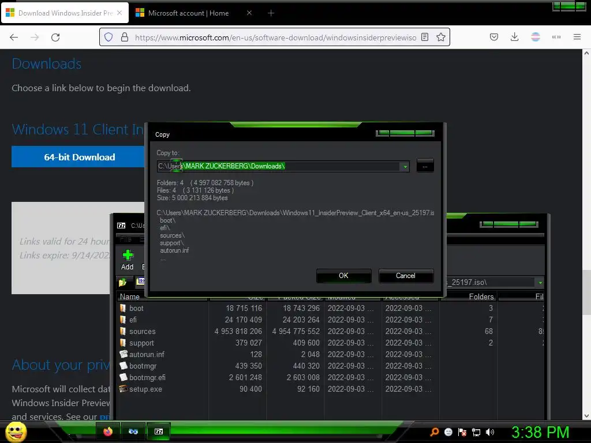Screen dimensions: 591x443
Task: Sort by Name column header
Action: click(x=129, y=296)
